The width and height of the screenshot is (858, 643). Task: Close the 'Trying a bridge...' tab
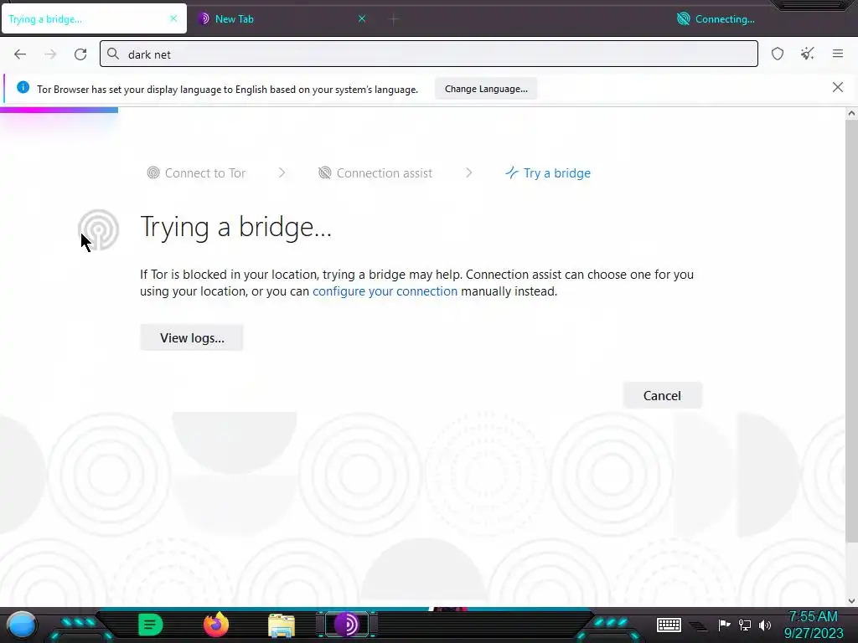[x=173, y=18]
